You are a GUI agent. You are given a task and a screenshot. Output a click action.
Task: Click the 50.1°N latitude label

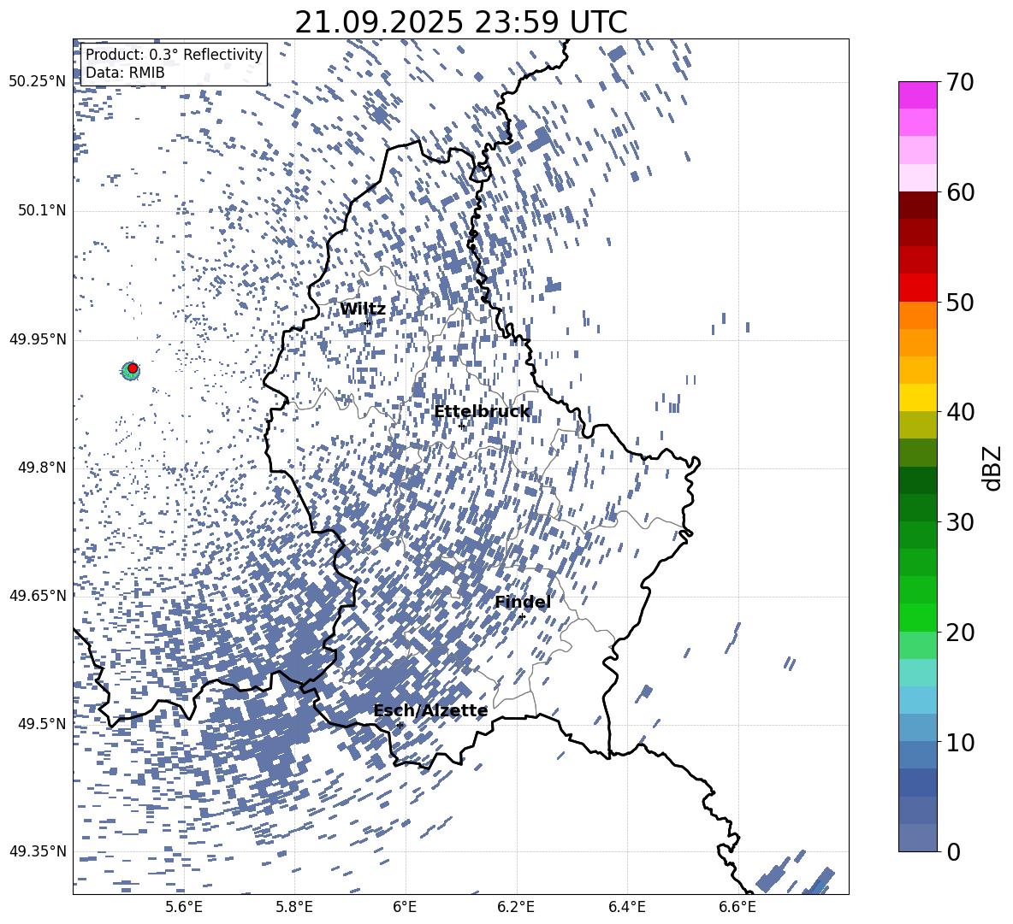(x=42, y=211)
